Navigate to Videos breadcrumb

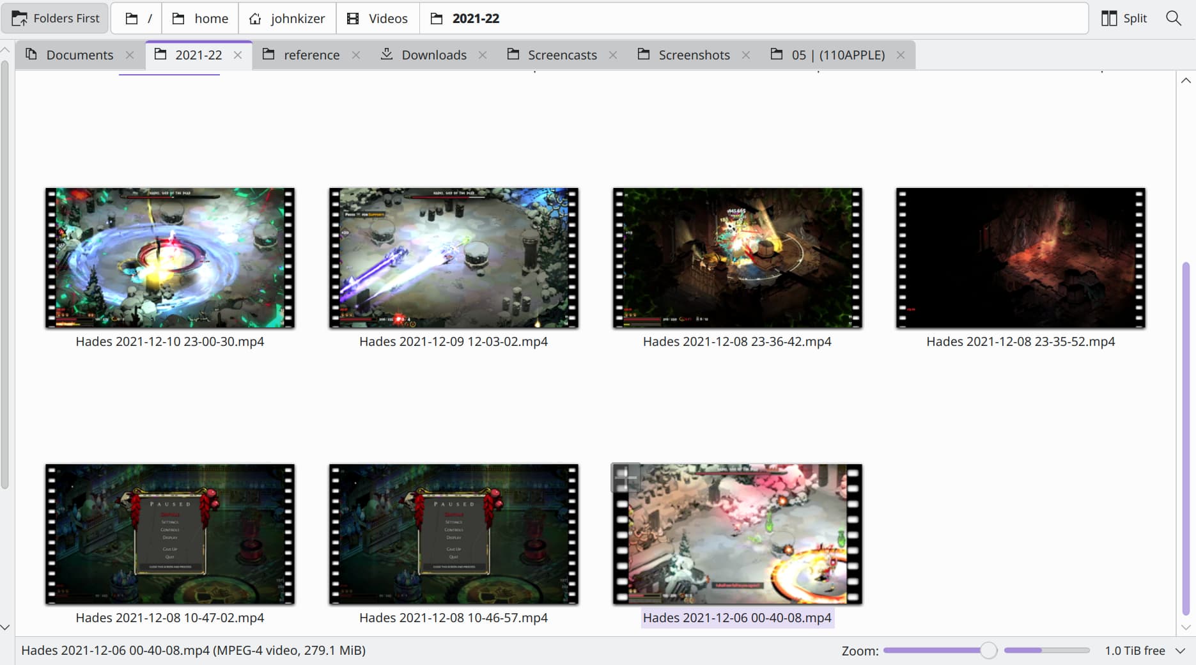point(377,19)
